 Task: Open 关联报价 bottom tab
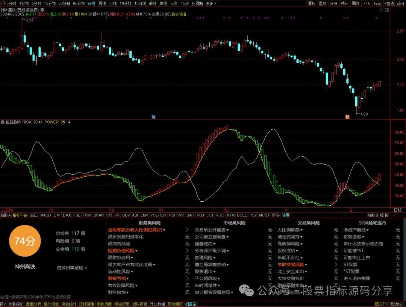(x=16, y=304)
